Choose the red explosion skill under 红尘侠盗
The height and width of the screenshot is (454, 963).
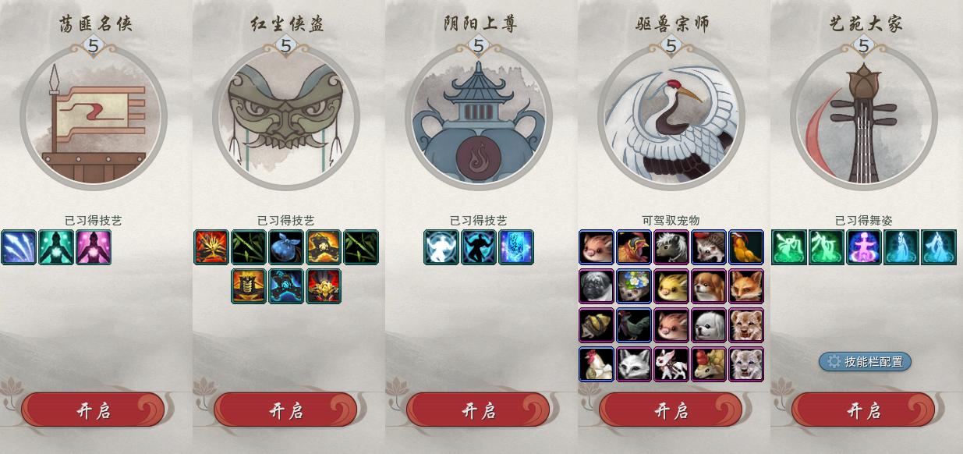point(211,247)
